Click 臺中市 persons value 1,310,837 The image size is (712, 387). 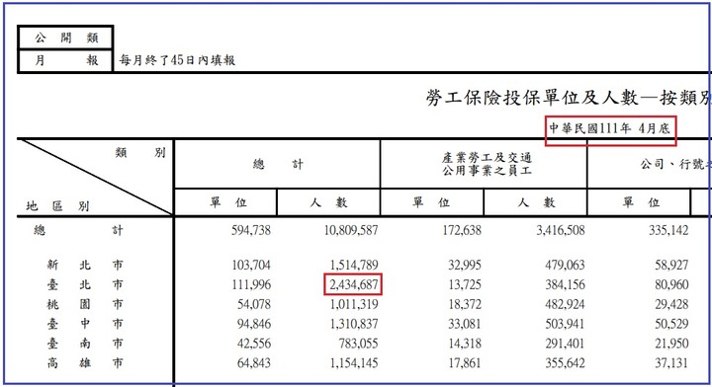(x=354, y=324)
